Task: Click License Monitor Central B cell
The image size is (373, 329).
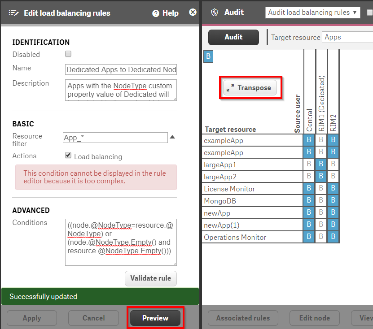Action: tap(309, 189)
